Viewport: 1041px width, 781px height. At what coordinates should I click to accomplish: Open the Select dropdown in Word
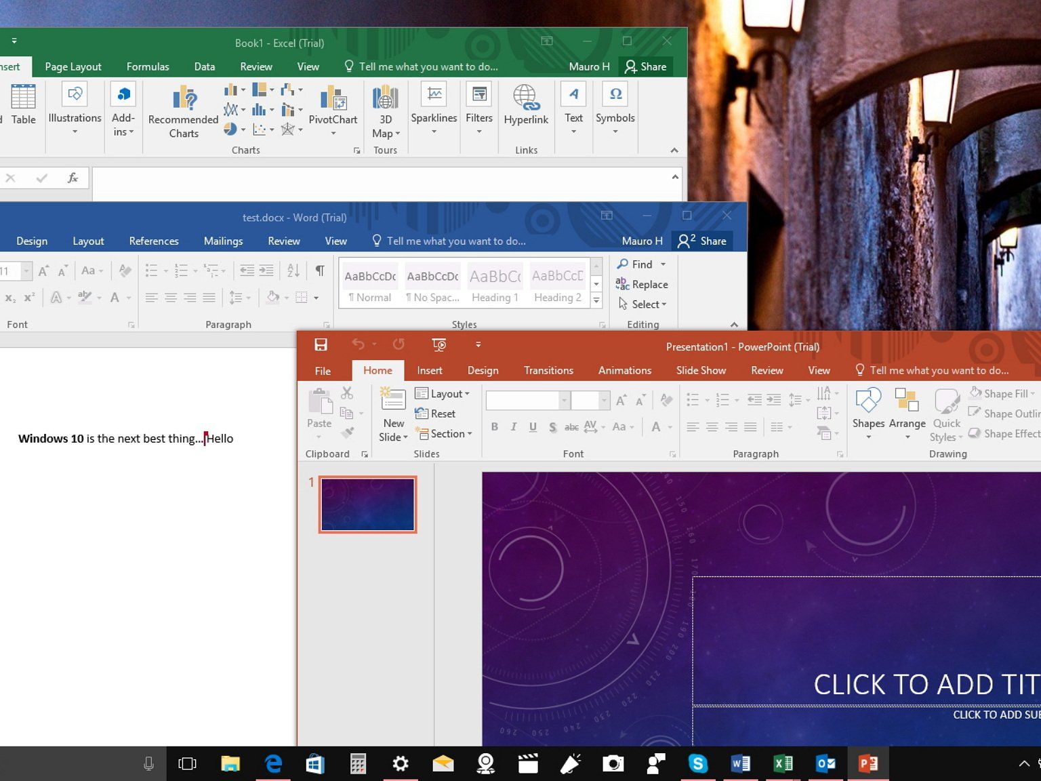(x=642, y=304)
